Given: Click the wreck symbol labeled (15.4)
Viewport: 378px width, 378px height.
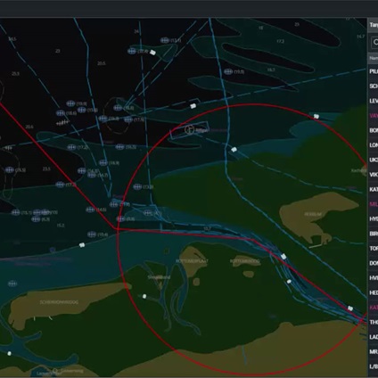Looking at the screenshot, I should (x=92, y=234).
